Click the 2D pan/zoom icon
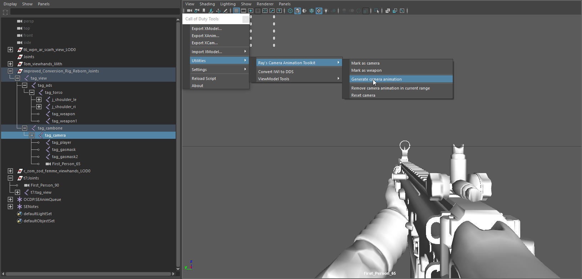Viewport: 582px width, 279px height. click(x=218, y=11)
